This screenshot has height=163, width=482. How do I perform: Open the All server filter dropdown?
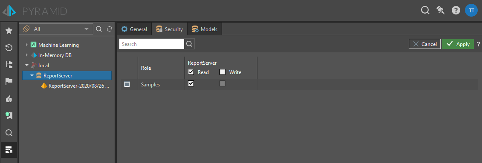[x=56, y=29]
